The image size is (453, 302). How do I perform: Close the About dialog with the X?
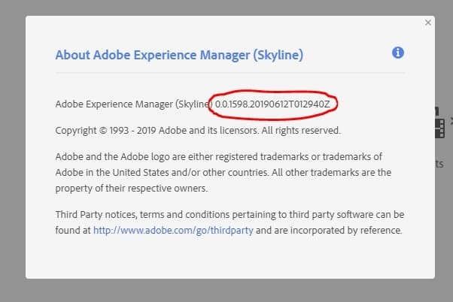pos(428,23)
